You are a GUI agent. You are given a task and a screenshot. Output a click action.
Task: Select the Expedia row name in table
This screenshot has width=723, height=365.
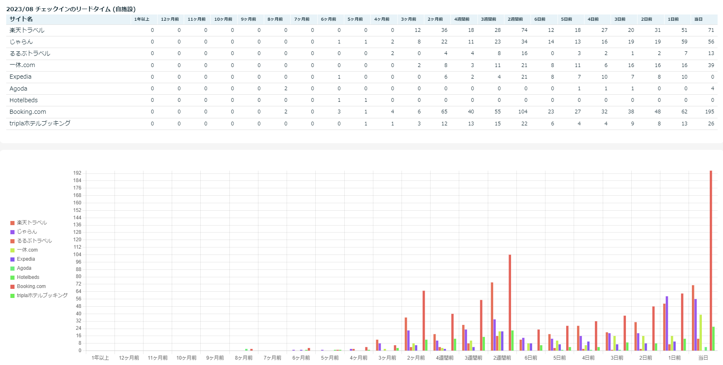pyautogui.click(x=20, y=77)
